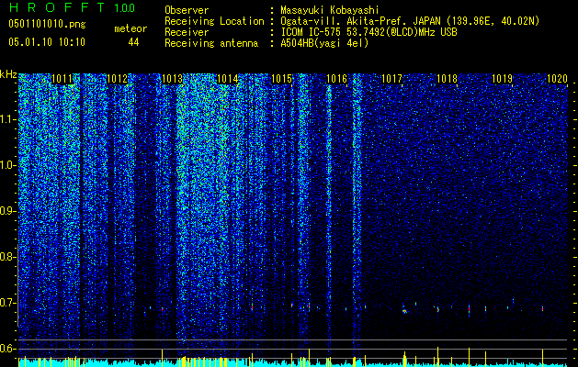Click time marker 1019
Screen dimensions: 578x367
tap(502, 79)
